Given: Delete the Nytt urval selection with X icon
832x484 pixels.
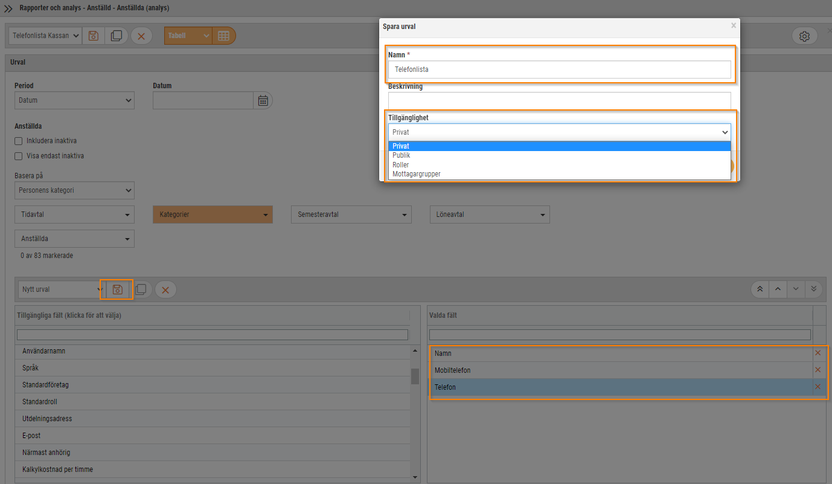Looking at the screenshot, I should pyautogui.click(x=165, y=289).
